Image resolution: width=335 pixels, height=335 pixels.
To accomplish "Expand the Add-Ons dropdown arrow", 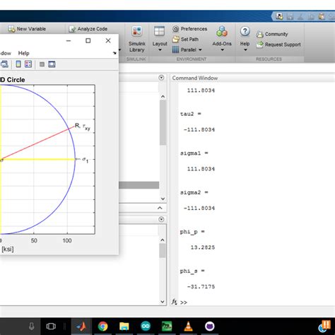I will [222, 50].
